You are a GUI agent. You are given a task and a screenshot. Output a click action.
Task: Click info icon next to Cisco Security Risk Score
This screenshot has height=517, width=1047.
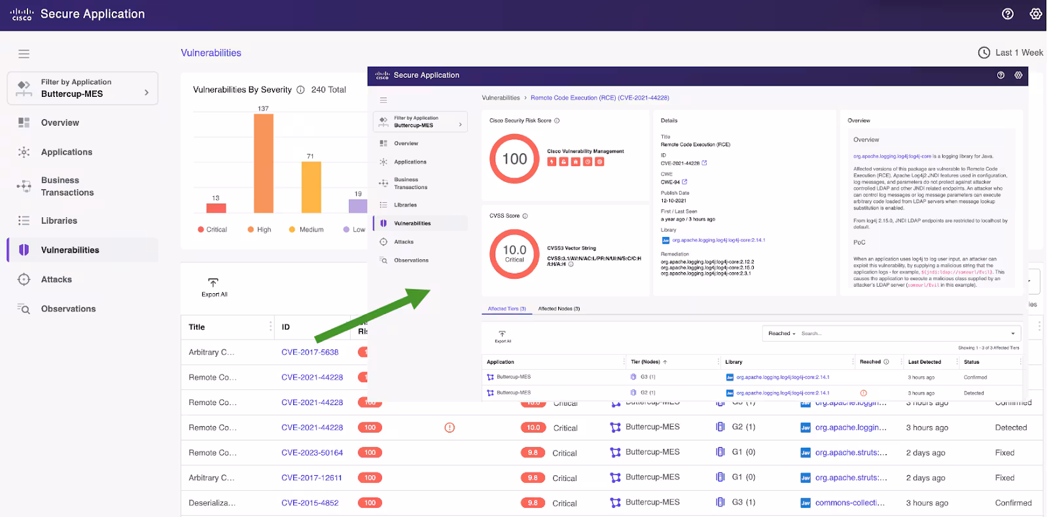click(x=557, y=121)
